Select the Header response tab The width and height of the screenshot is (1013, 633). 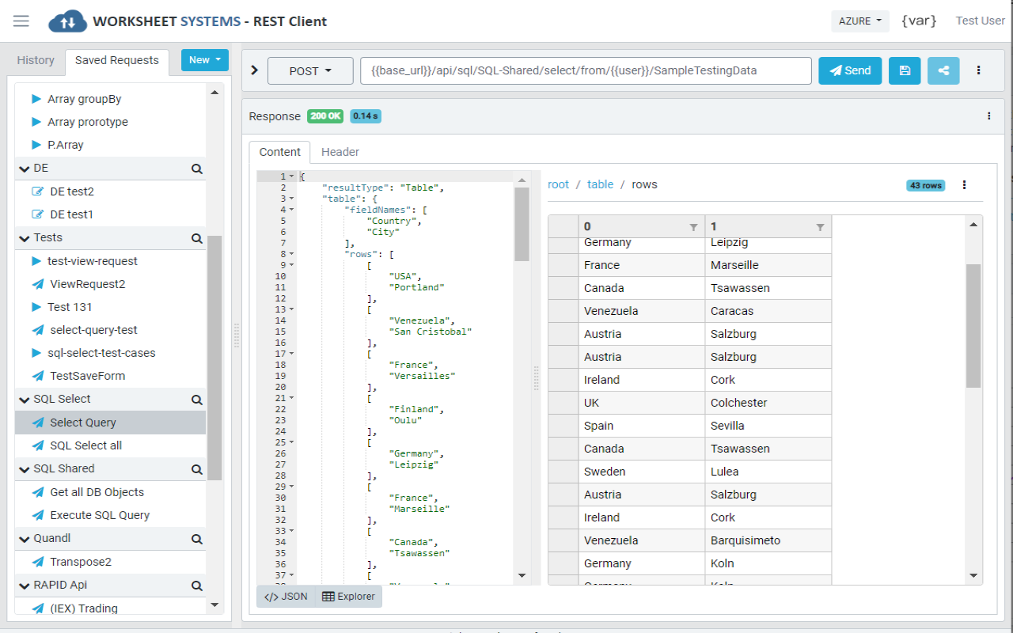coord(340,152)
